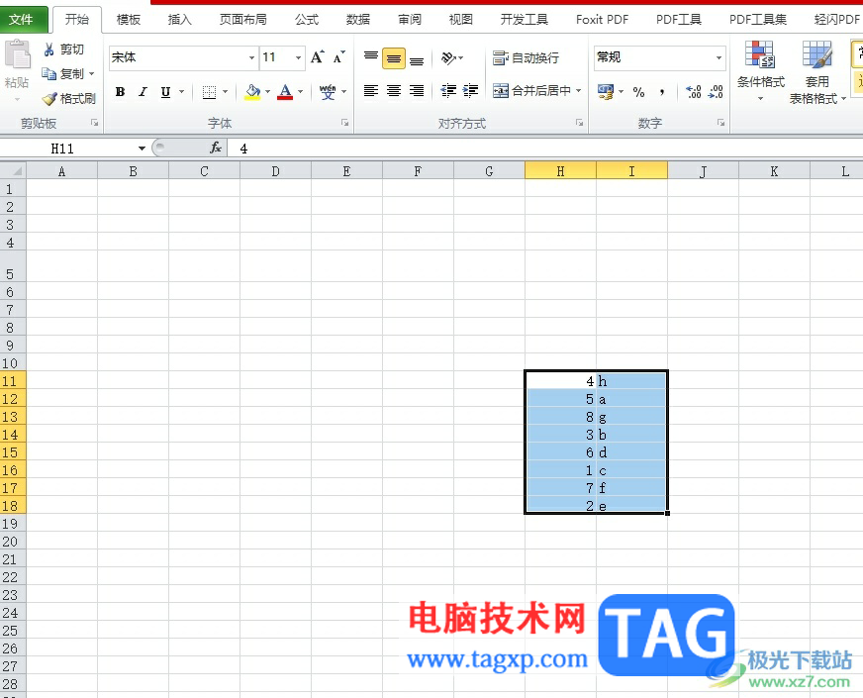Screen dimensions: 863x698
Task: Switch to the Review (审阅) tab
Action: tap(410, 20)
